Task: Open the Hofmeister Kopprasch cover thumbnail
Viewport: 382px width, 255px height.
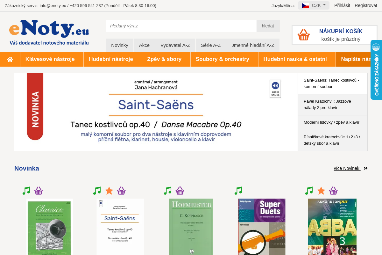Action: tap(191, 227)
